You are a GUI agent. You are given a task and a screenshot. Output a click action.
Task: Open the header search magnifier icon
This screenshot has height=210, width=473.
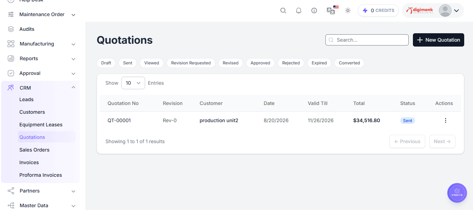283,10
